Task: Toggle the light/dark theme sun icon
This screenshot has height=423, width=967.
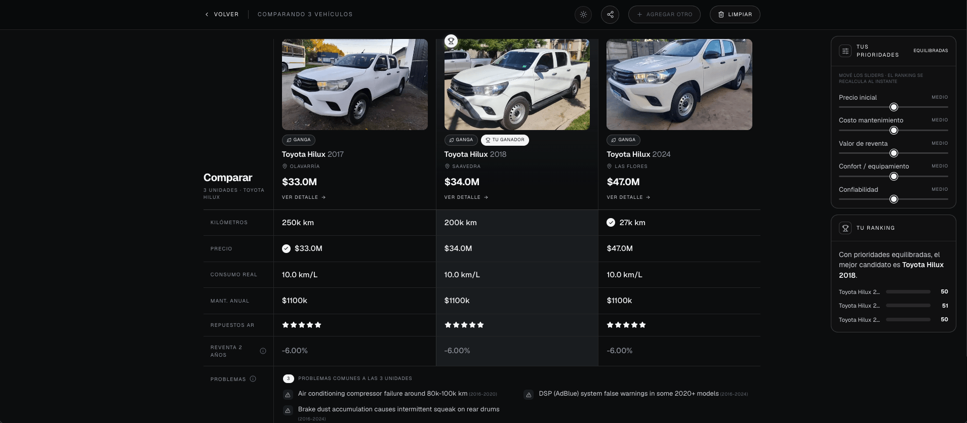Action: [x=583, y=15]
